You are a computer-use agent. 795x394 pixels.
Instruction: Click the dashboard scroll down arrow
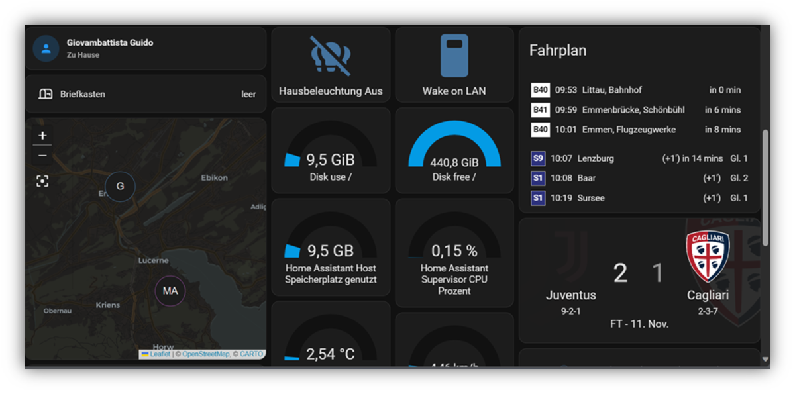coord(765,360)
